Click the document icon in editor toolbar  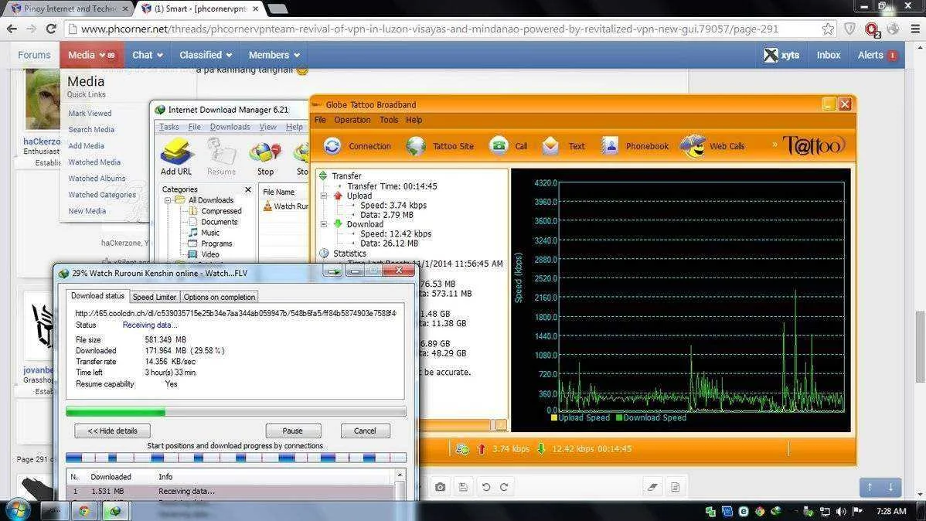point(675,487)
